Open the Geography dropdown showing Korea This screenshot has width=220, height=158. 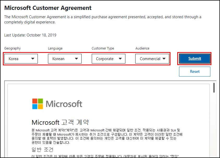coord(21,59)
